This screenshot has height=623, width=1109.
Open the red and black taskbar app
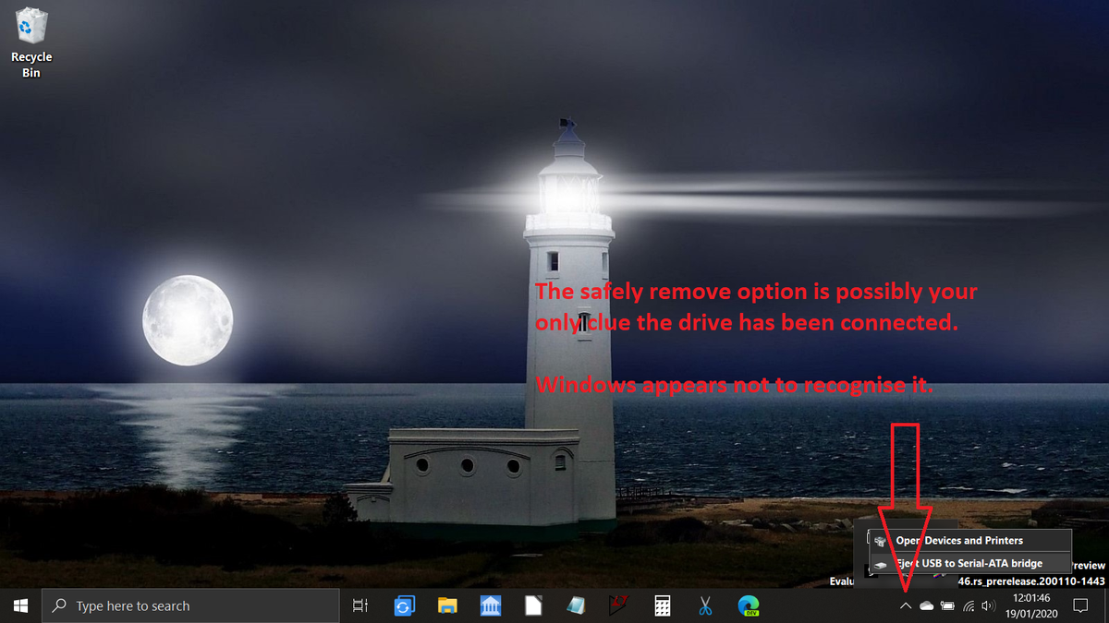pyautogui.click(x=618, y=605)
